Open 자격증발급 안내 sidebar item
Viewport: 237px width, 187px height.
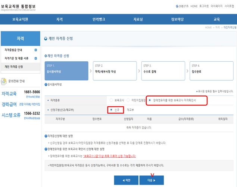(x=13, y=50)
